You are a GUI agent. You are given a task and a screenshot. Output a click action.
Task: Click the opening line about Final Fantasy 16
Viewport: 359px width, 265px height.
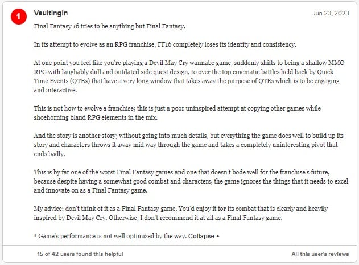coord(109,26)
